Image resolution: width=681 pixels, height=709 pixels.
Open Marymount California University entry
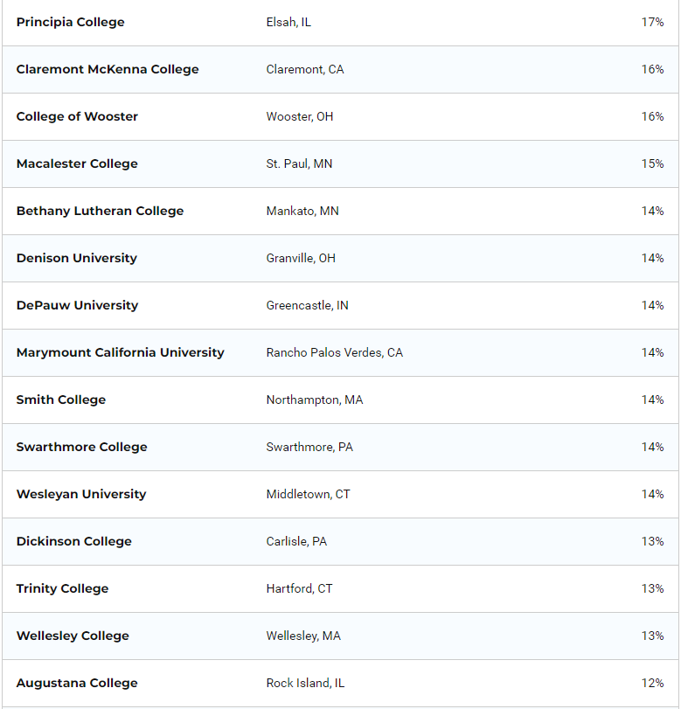tap(120, 352)
